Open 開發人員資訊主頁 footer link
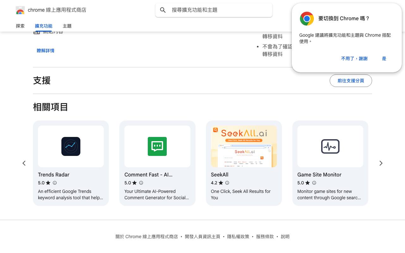405x253 pixels. (202, 237)
